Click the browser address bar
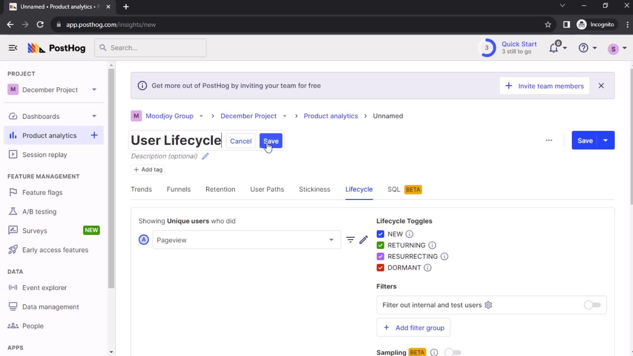Viewport: 633px width, 356px height. click(x=297, y=25)
